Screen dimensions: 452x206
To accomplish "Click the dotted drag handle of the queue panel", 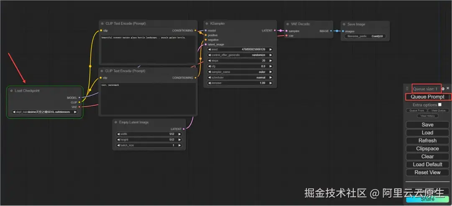I will [x=407, y=89].
